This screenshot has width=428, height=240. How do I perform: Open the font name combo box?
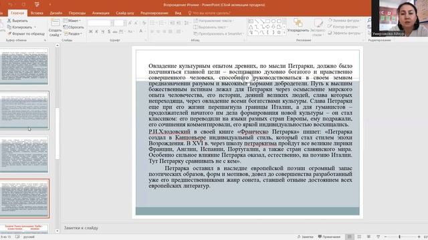point(101,23)
